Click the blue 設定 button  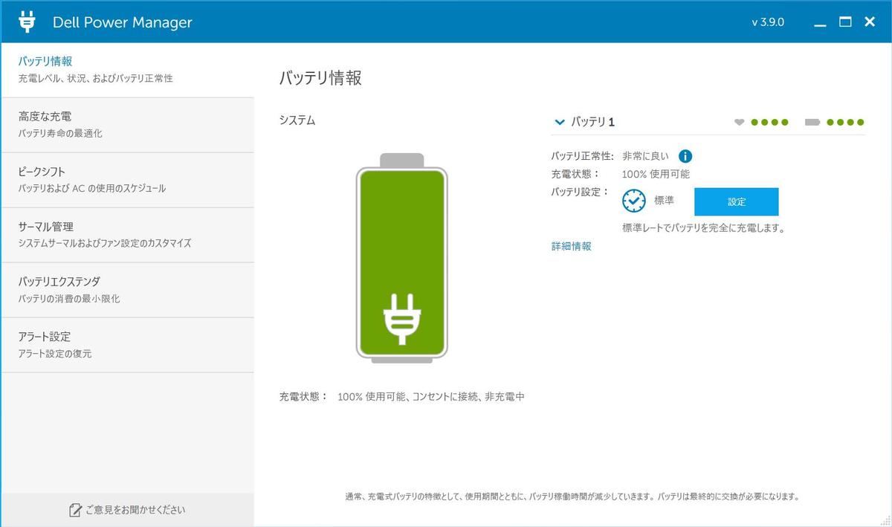click(x=736, y=201)
